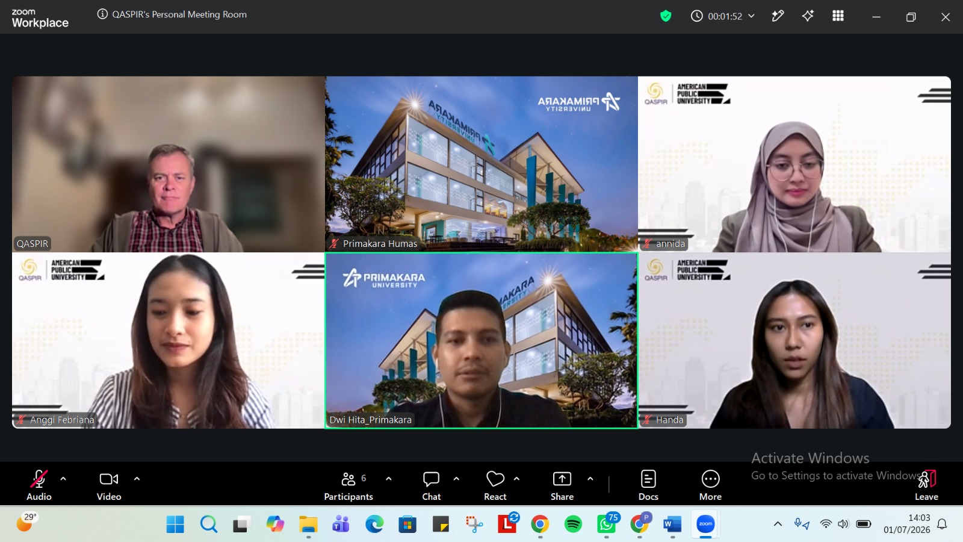Select Primakara Humas video tile
Viewport: 963px width, 542px height.
click(482, 164)
